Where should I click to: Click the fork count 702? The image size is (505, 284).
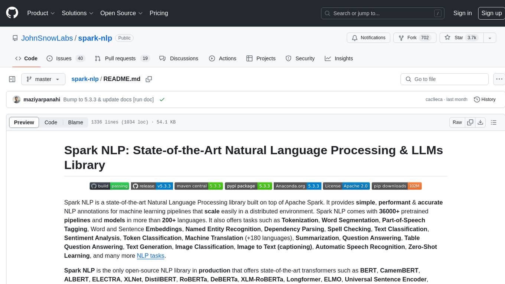(425, 38)
